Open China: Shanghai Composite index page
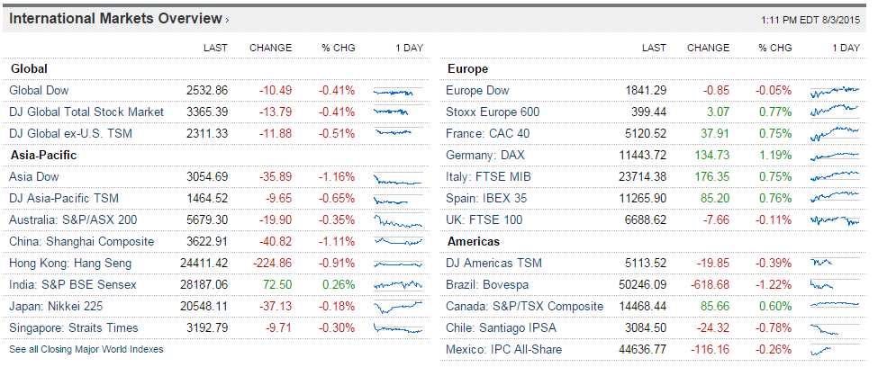878x376 pixels. 81,241
